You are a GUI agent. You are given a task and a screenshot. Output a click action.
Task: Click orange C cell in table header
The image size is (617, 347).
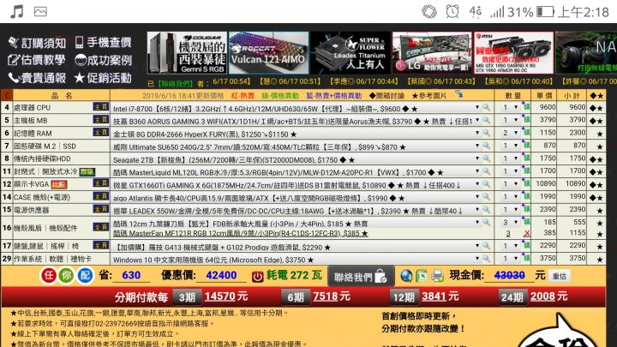click(x=7, y=96)
